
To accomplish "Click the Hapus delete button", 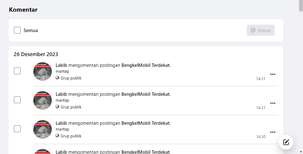I will (261, 30).
